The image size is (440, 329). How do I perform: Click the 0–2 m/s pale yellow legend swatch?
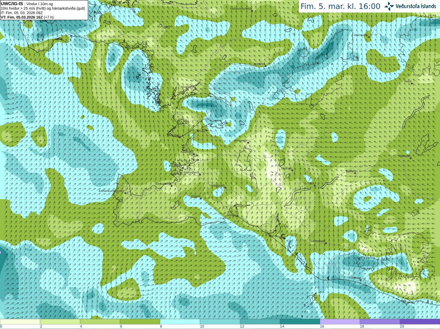click(20, 322)
